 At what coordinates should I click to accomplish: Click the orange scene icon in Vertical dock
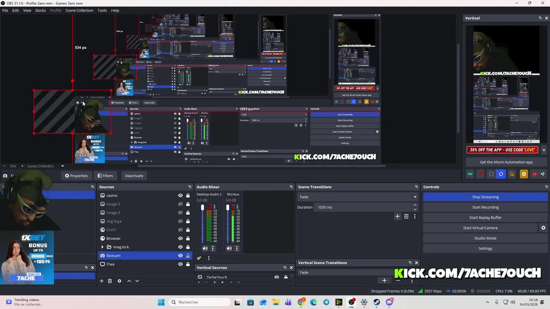512,174
